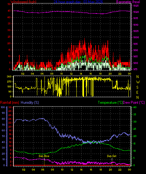Click the Dew Point (°C) legend label
The width and height of the screenshot is (146, 174).
[134, 103]
